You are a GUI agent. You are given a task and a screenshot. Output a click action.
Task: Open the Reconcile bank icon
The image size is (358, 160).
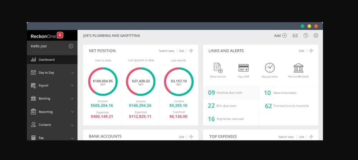[x=298, y=68]
